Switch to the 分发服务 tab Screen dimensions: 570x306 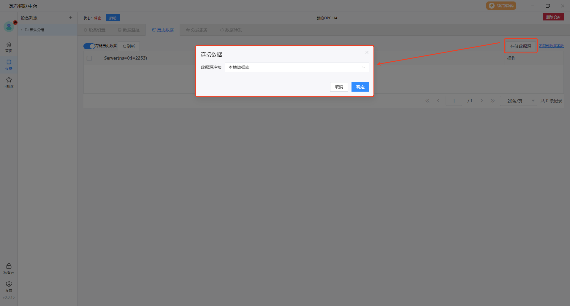pos(197,30)
